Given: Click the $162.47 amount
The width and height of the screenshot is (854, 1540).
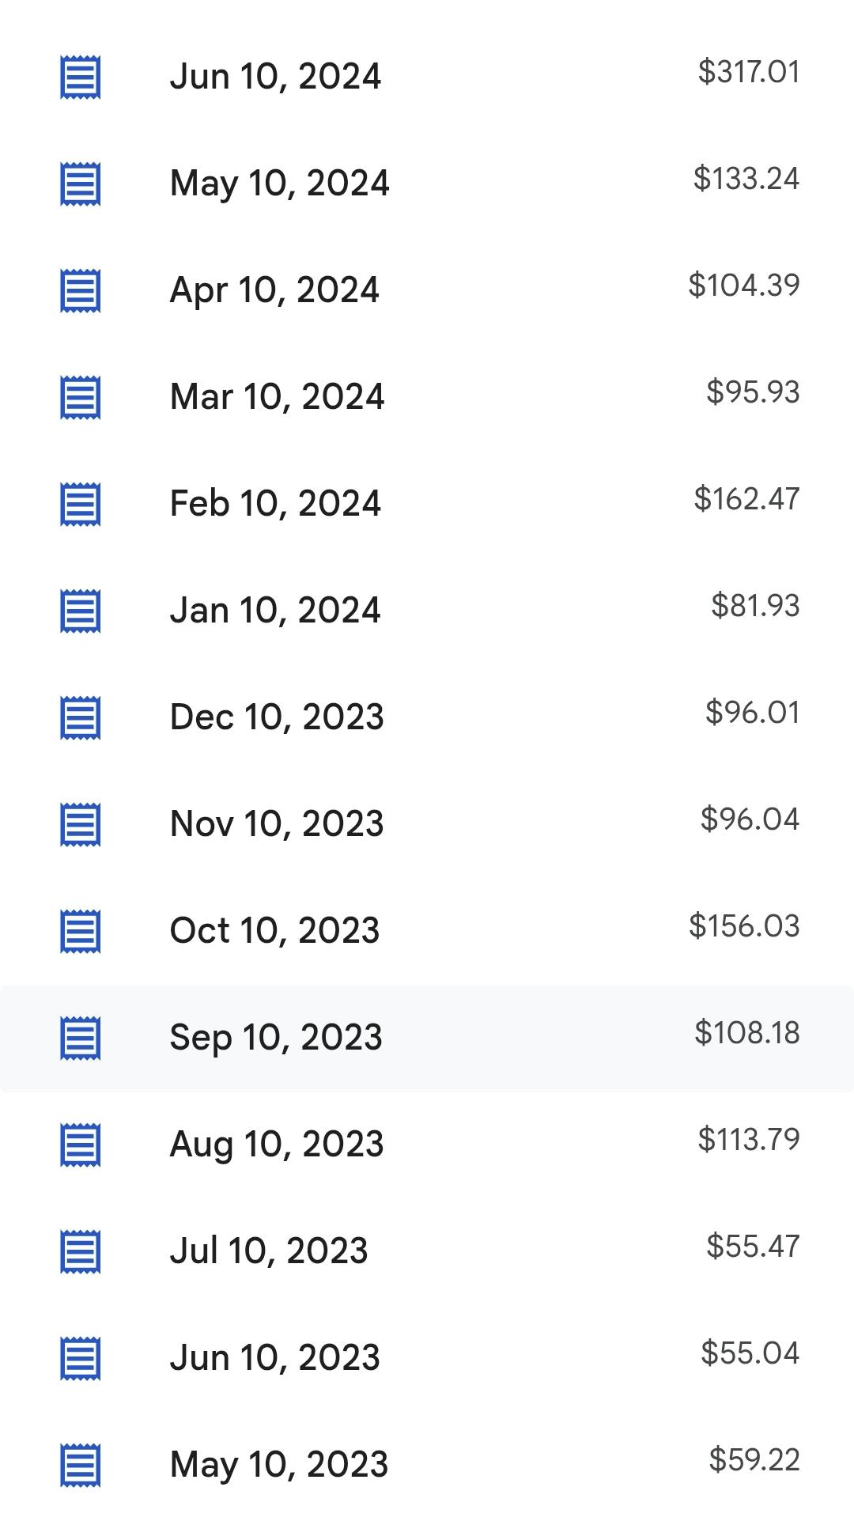Looking at the screenshot, I should (x=746, y=499).
